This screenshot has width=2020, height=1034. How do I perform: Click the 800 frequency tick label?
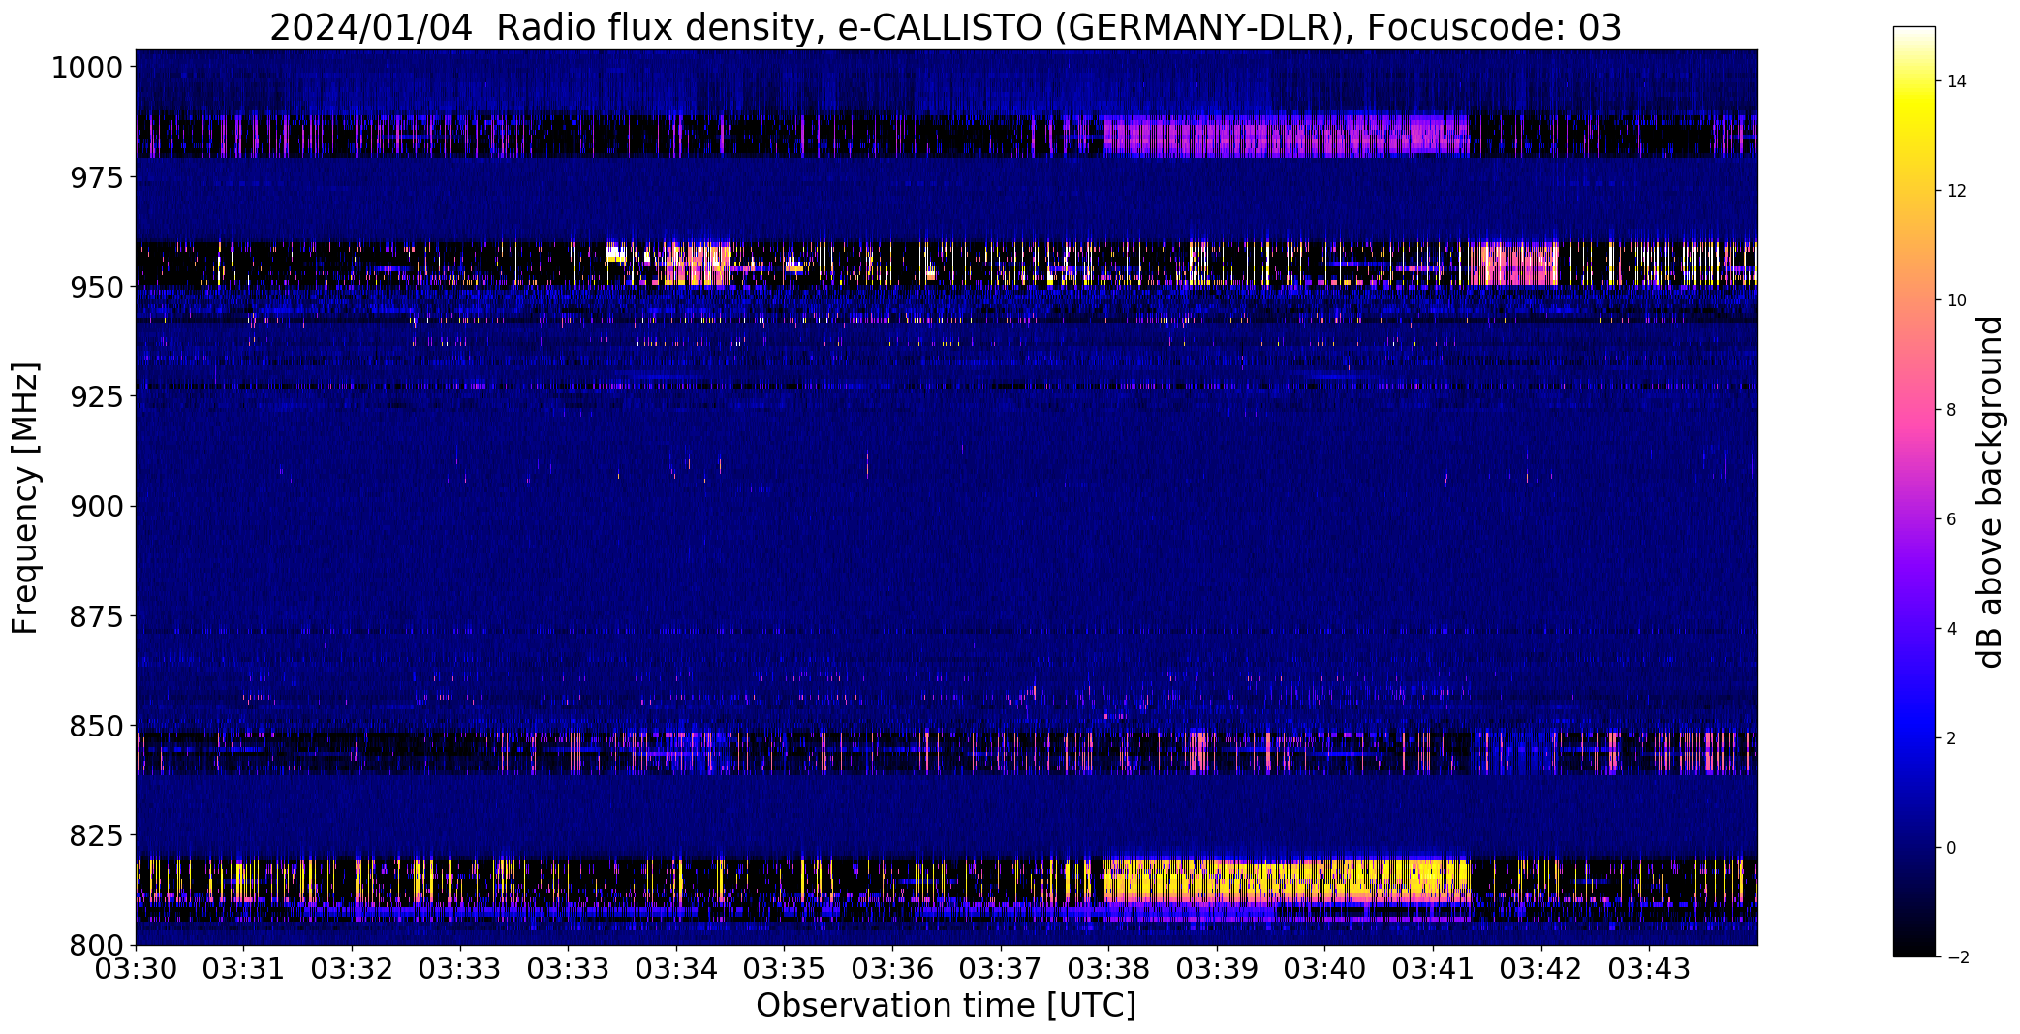click(96, 945)
